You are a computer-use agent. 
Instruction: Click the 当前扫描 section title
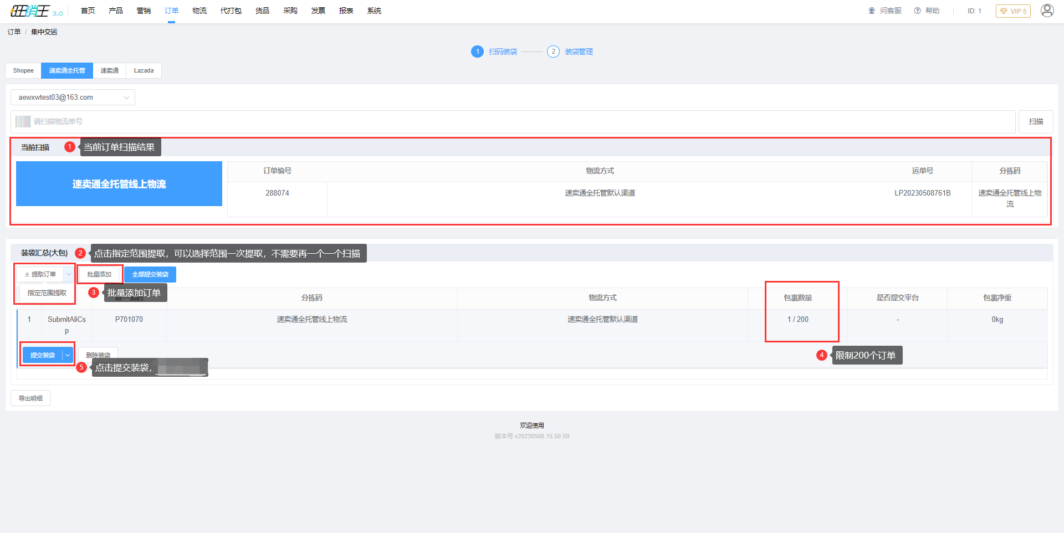point(35,147)
